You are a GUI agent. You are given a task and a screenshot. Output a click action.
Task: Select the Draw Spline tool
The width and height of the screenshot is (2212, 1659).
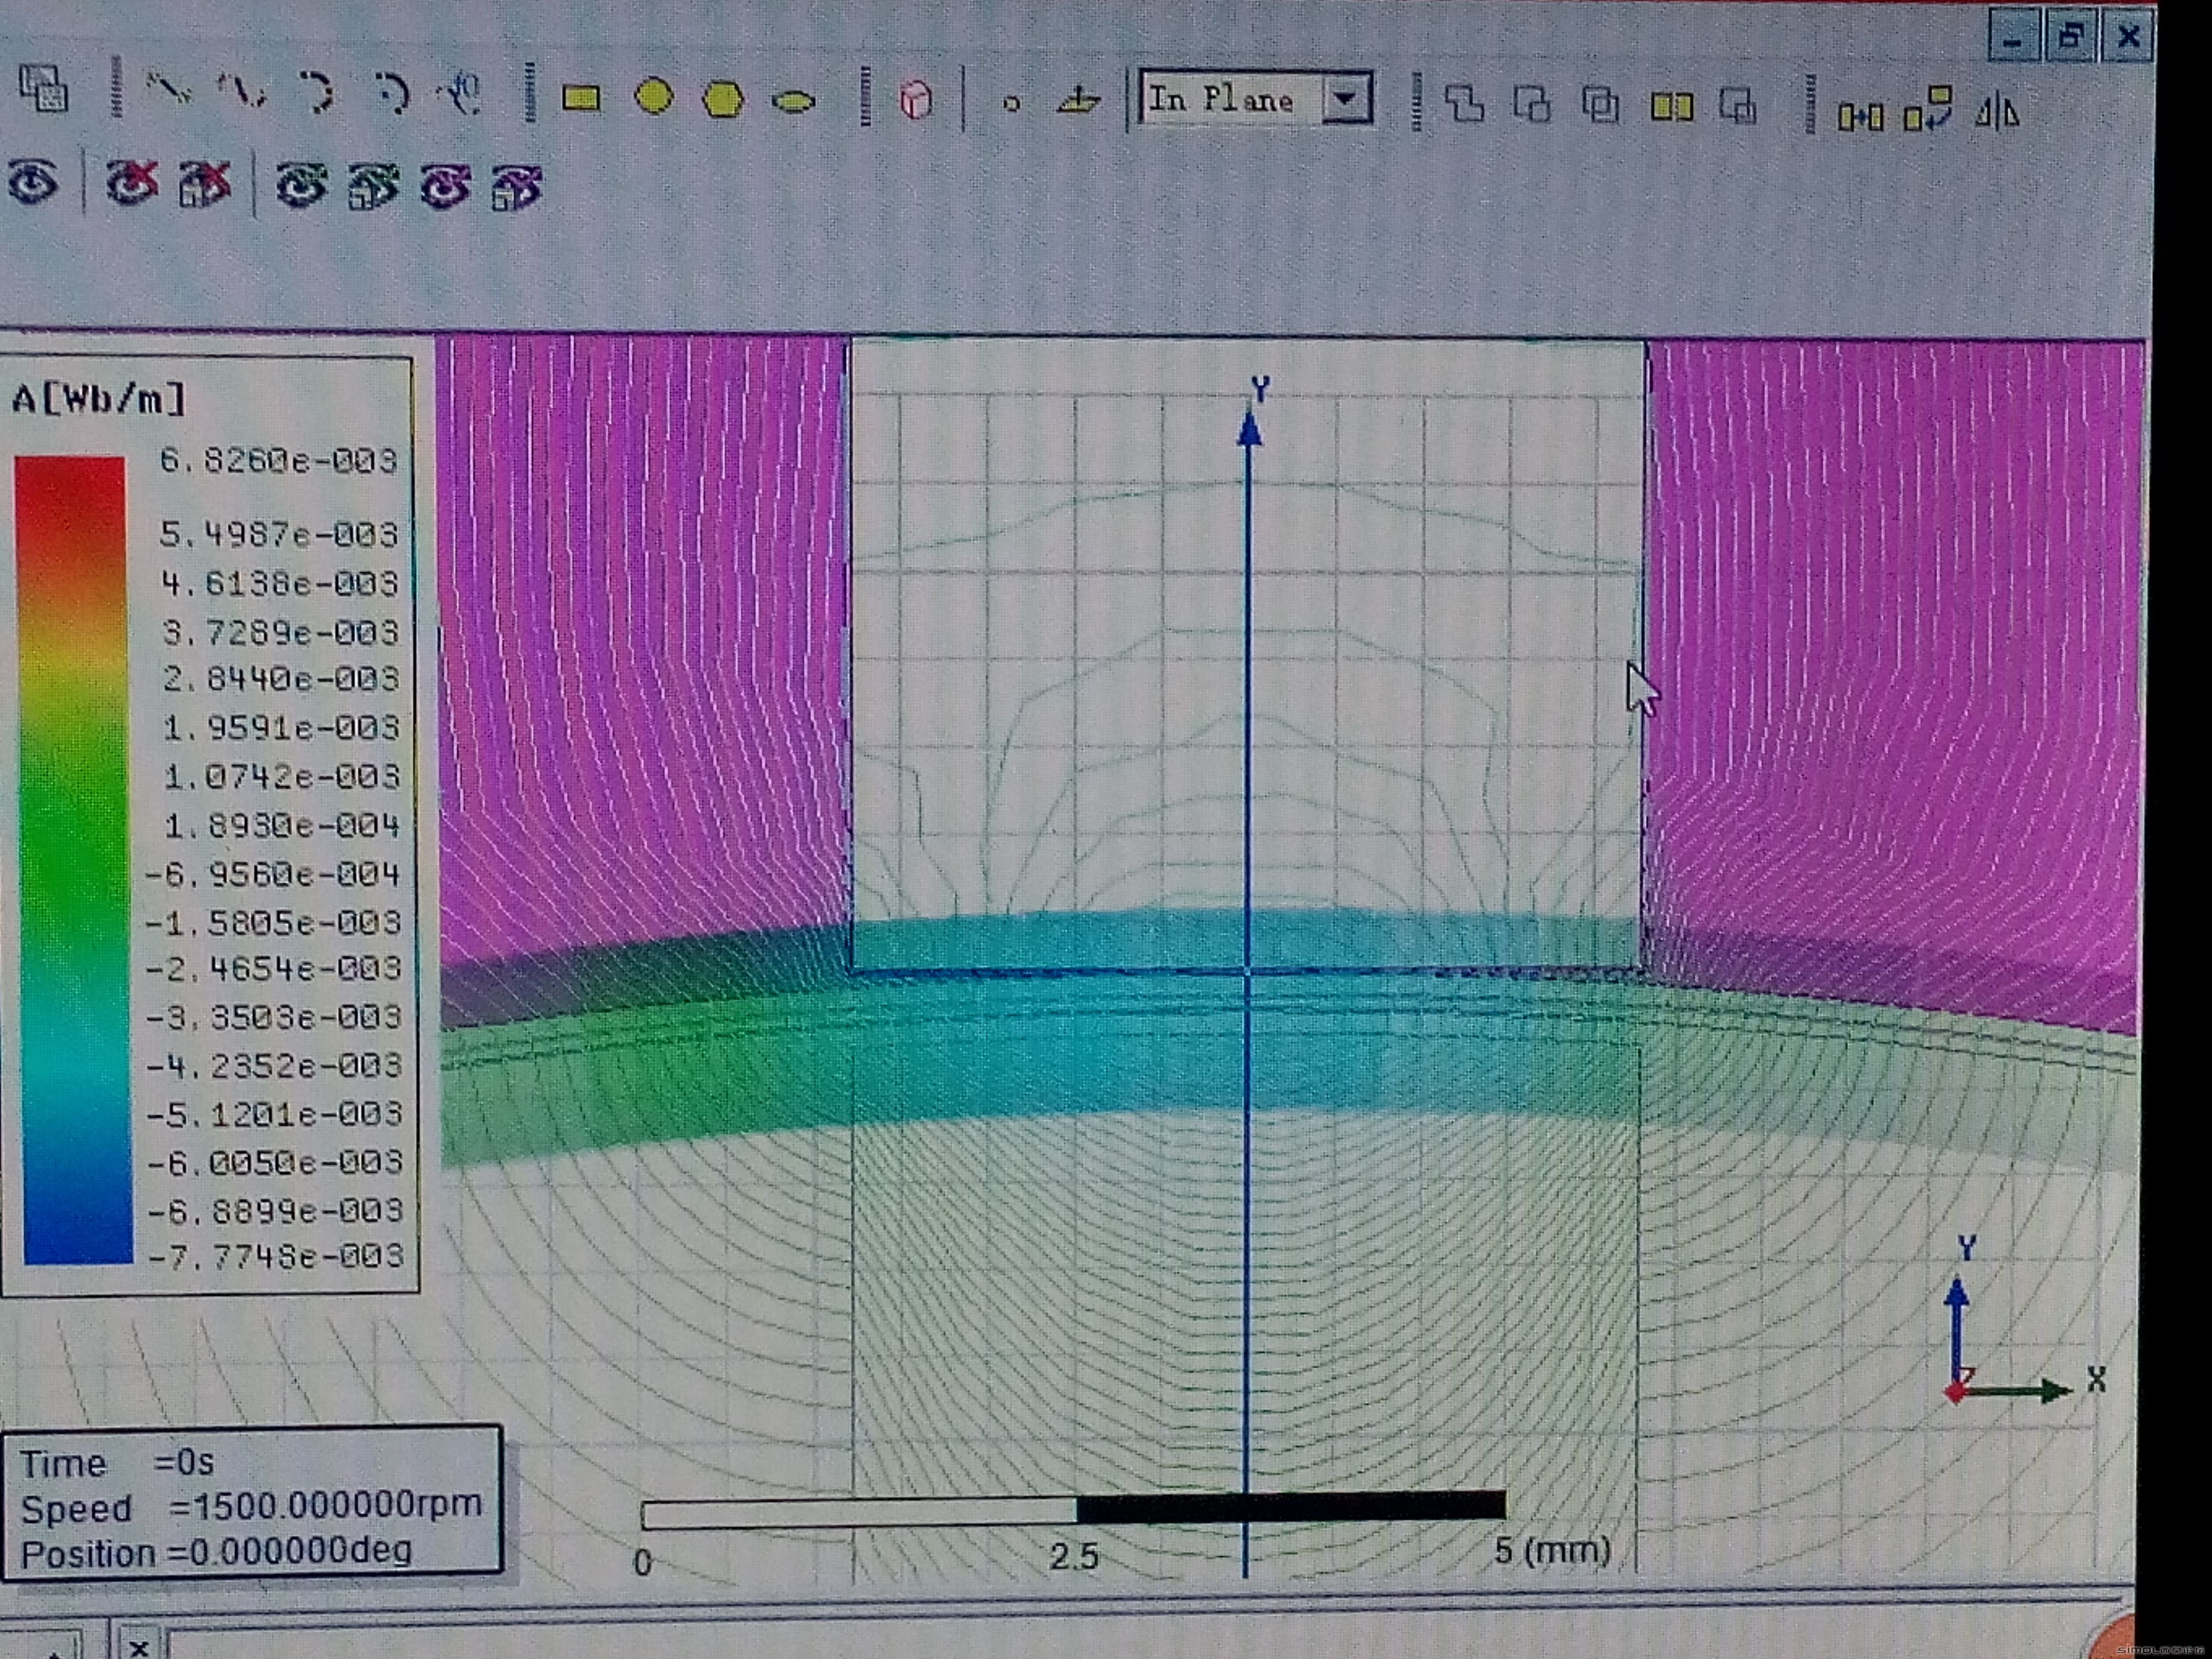pyautogui.click(x=242, y=91)
